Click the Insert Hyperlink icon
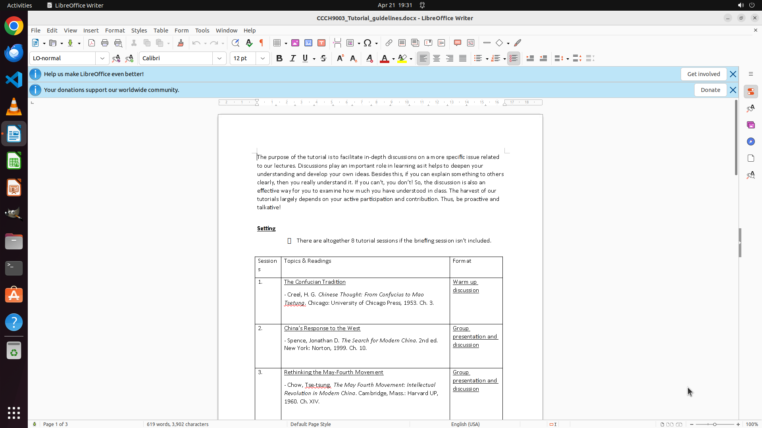The width and height of the screenshot is (762, 428). coord(389,43)
